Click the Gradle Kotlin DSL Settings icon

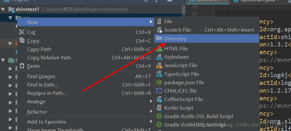click(x=159, y=125)
